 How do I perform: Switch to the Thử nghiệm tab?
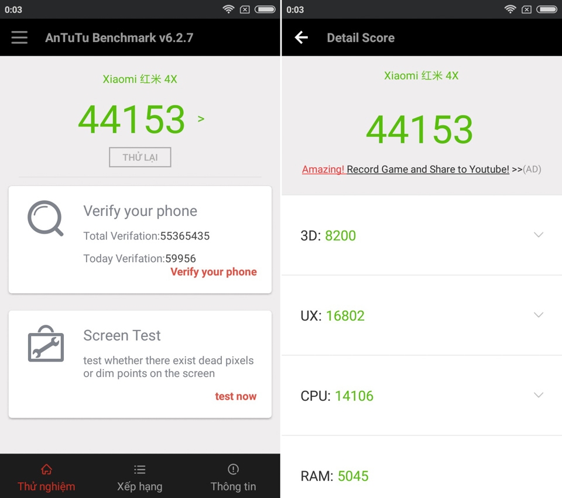tap(46, 476)
